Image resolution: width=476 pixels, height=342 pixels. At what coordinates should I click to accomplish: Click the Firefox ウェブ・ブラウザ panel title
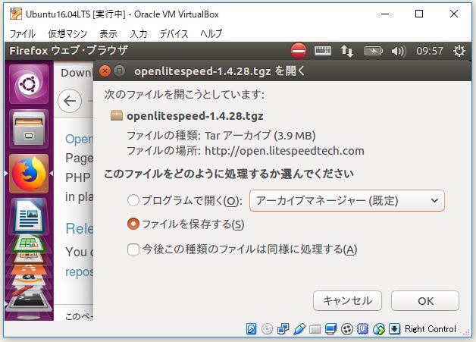click(69, 50)
